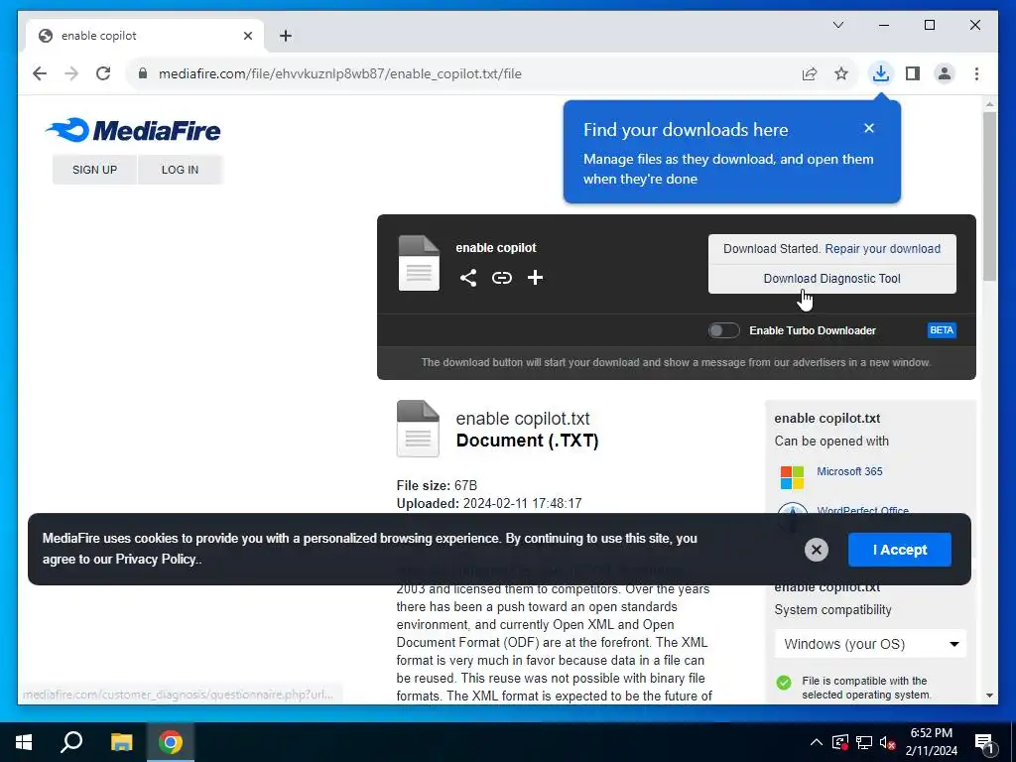Select the 'enable copilot' tab

145,36
